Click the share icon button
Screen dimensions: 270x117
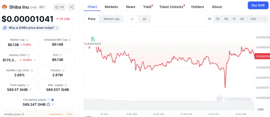[x=72, y=7]
